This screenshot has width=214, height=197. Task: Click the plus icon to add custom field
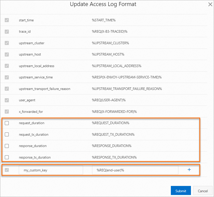[x=189, y=170]
